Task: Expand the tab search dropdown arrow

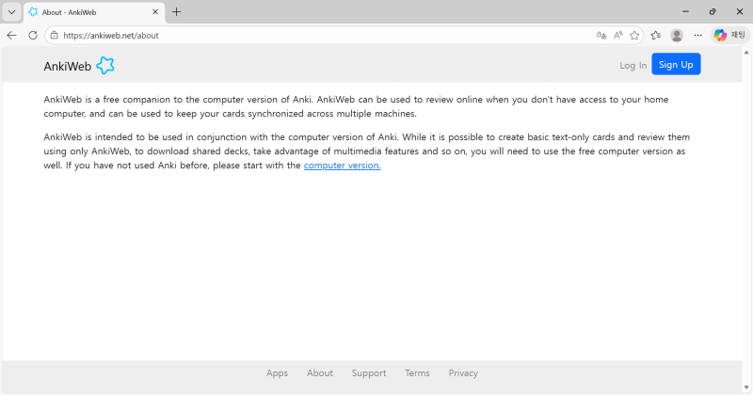Action: [x=11, y=12]
